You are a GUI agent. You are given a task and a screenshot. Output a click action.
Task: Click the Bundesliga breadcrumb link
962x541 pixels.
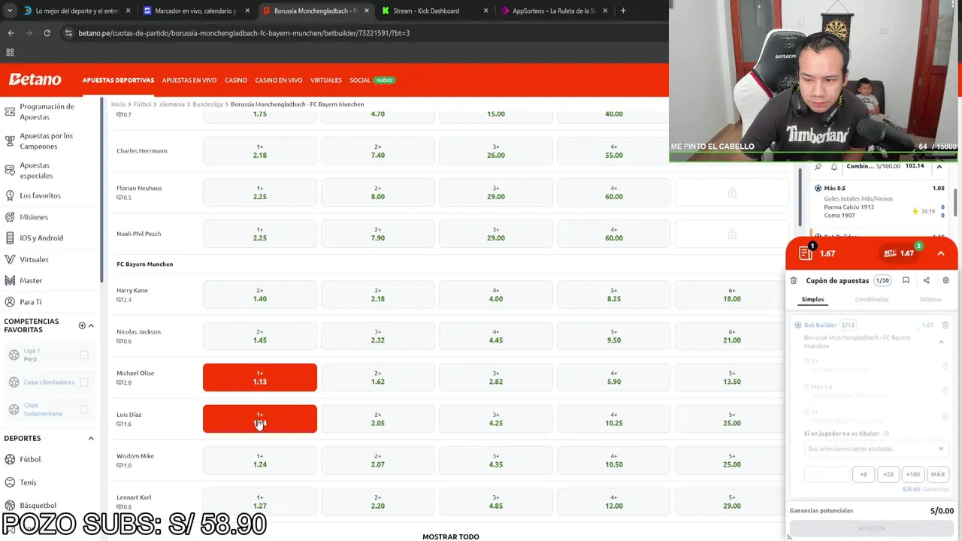tap(207, 104)
